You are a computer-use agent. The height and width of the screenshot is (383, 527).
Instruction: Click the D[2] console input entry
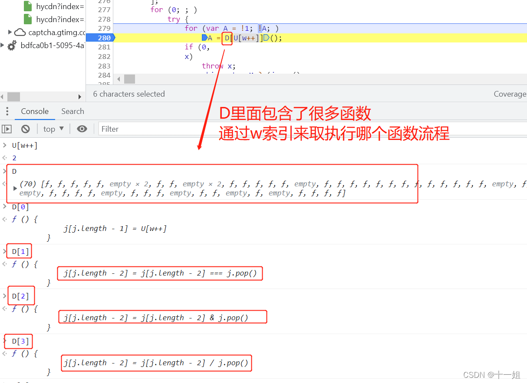coord(20,296)
